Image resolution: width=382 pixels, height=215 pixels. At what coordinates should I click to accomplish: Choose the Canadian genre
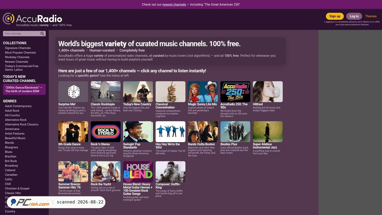(x=11, y=175)
